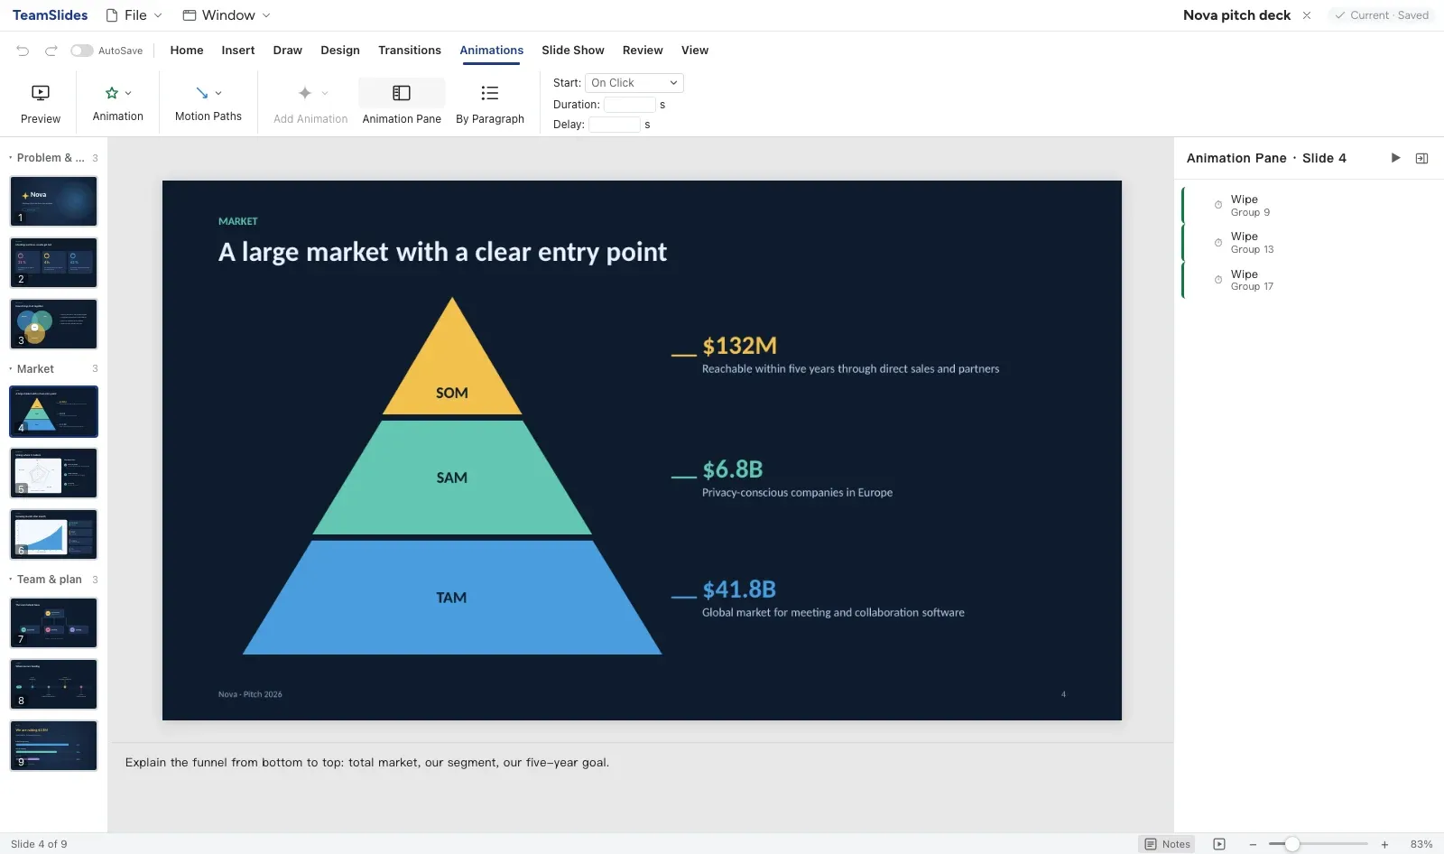Click the zoom out minus icon
This screenshot has height=854, width=1444.
click(x=1253, y=844)
